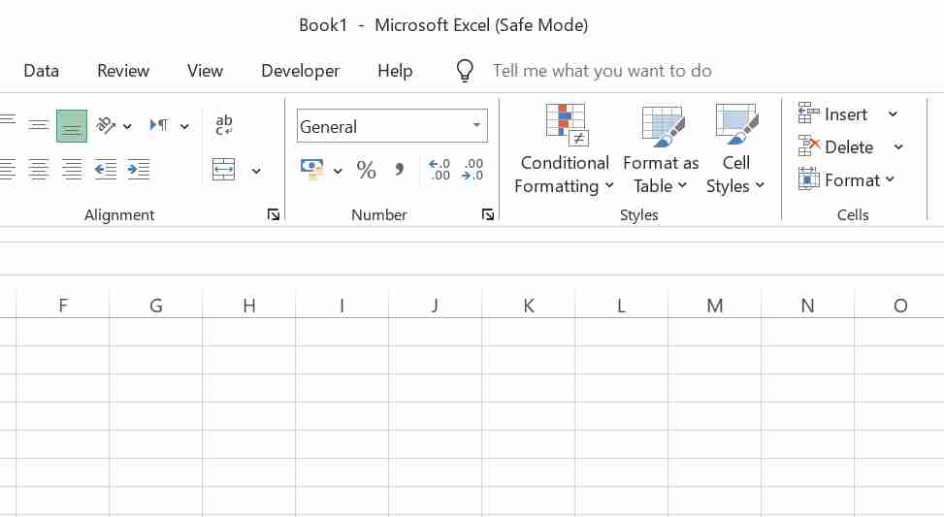This screenshot has width=944, height=517.
Task: Select column G header
Action: click(x=156, y=306)
